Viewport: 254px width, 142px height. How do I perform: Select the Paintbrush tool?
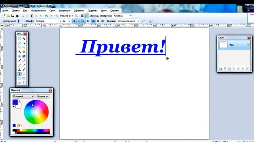point(19,61)
